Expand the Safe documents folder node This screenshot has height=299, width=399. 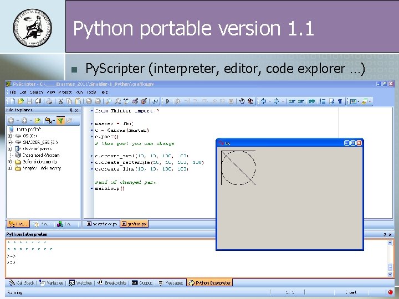[x=9, y=162]
